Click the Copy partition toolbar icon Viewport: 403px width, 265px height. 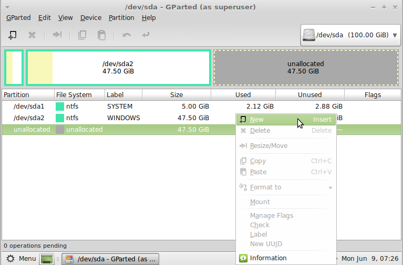82,35
